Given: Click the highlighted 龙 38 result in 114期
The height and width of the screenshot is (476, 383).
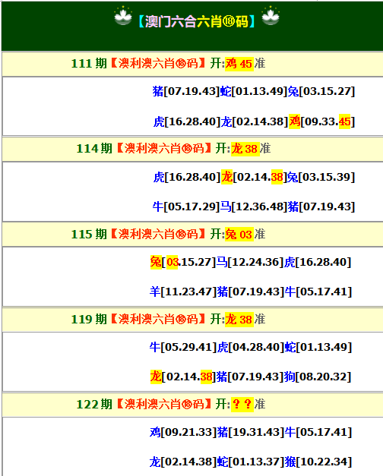Looking at the screenshot, I should pyautogui.click(x=245, y=149).
